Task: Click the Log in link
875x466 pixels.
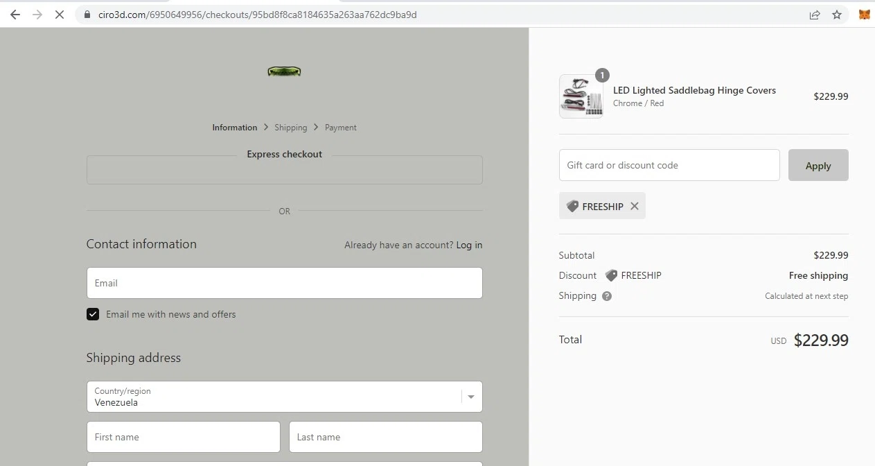Action: (x=469, y=245)
